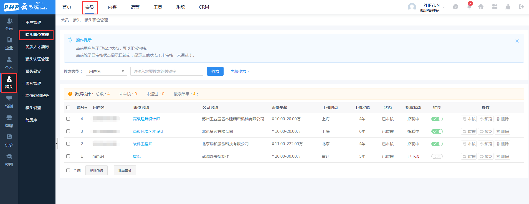Screen dimensions: 529x204
Task: Switch to the 会员 top menu
Action: (x=90, y=7)
